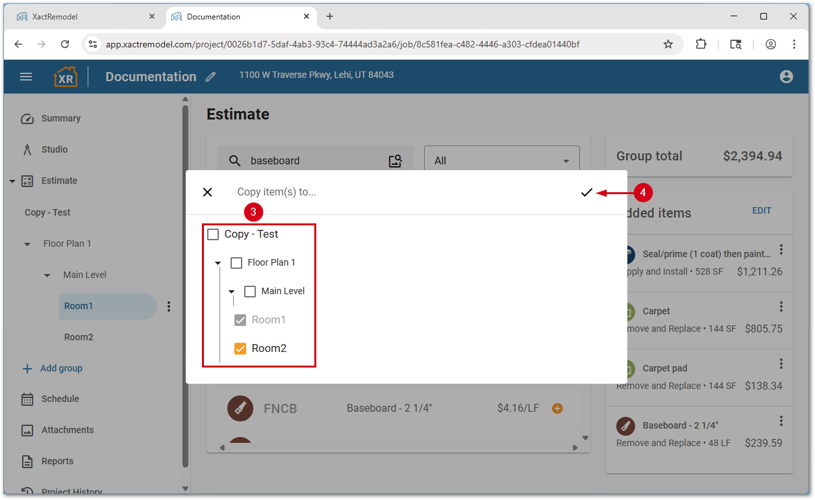Open the Schedule section icon

click(x=27, y=399)
